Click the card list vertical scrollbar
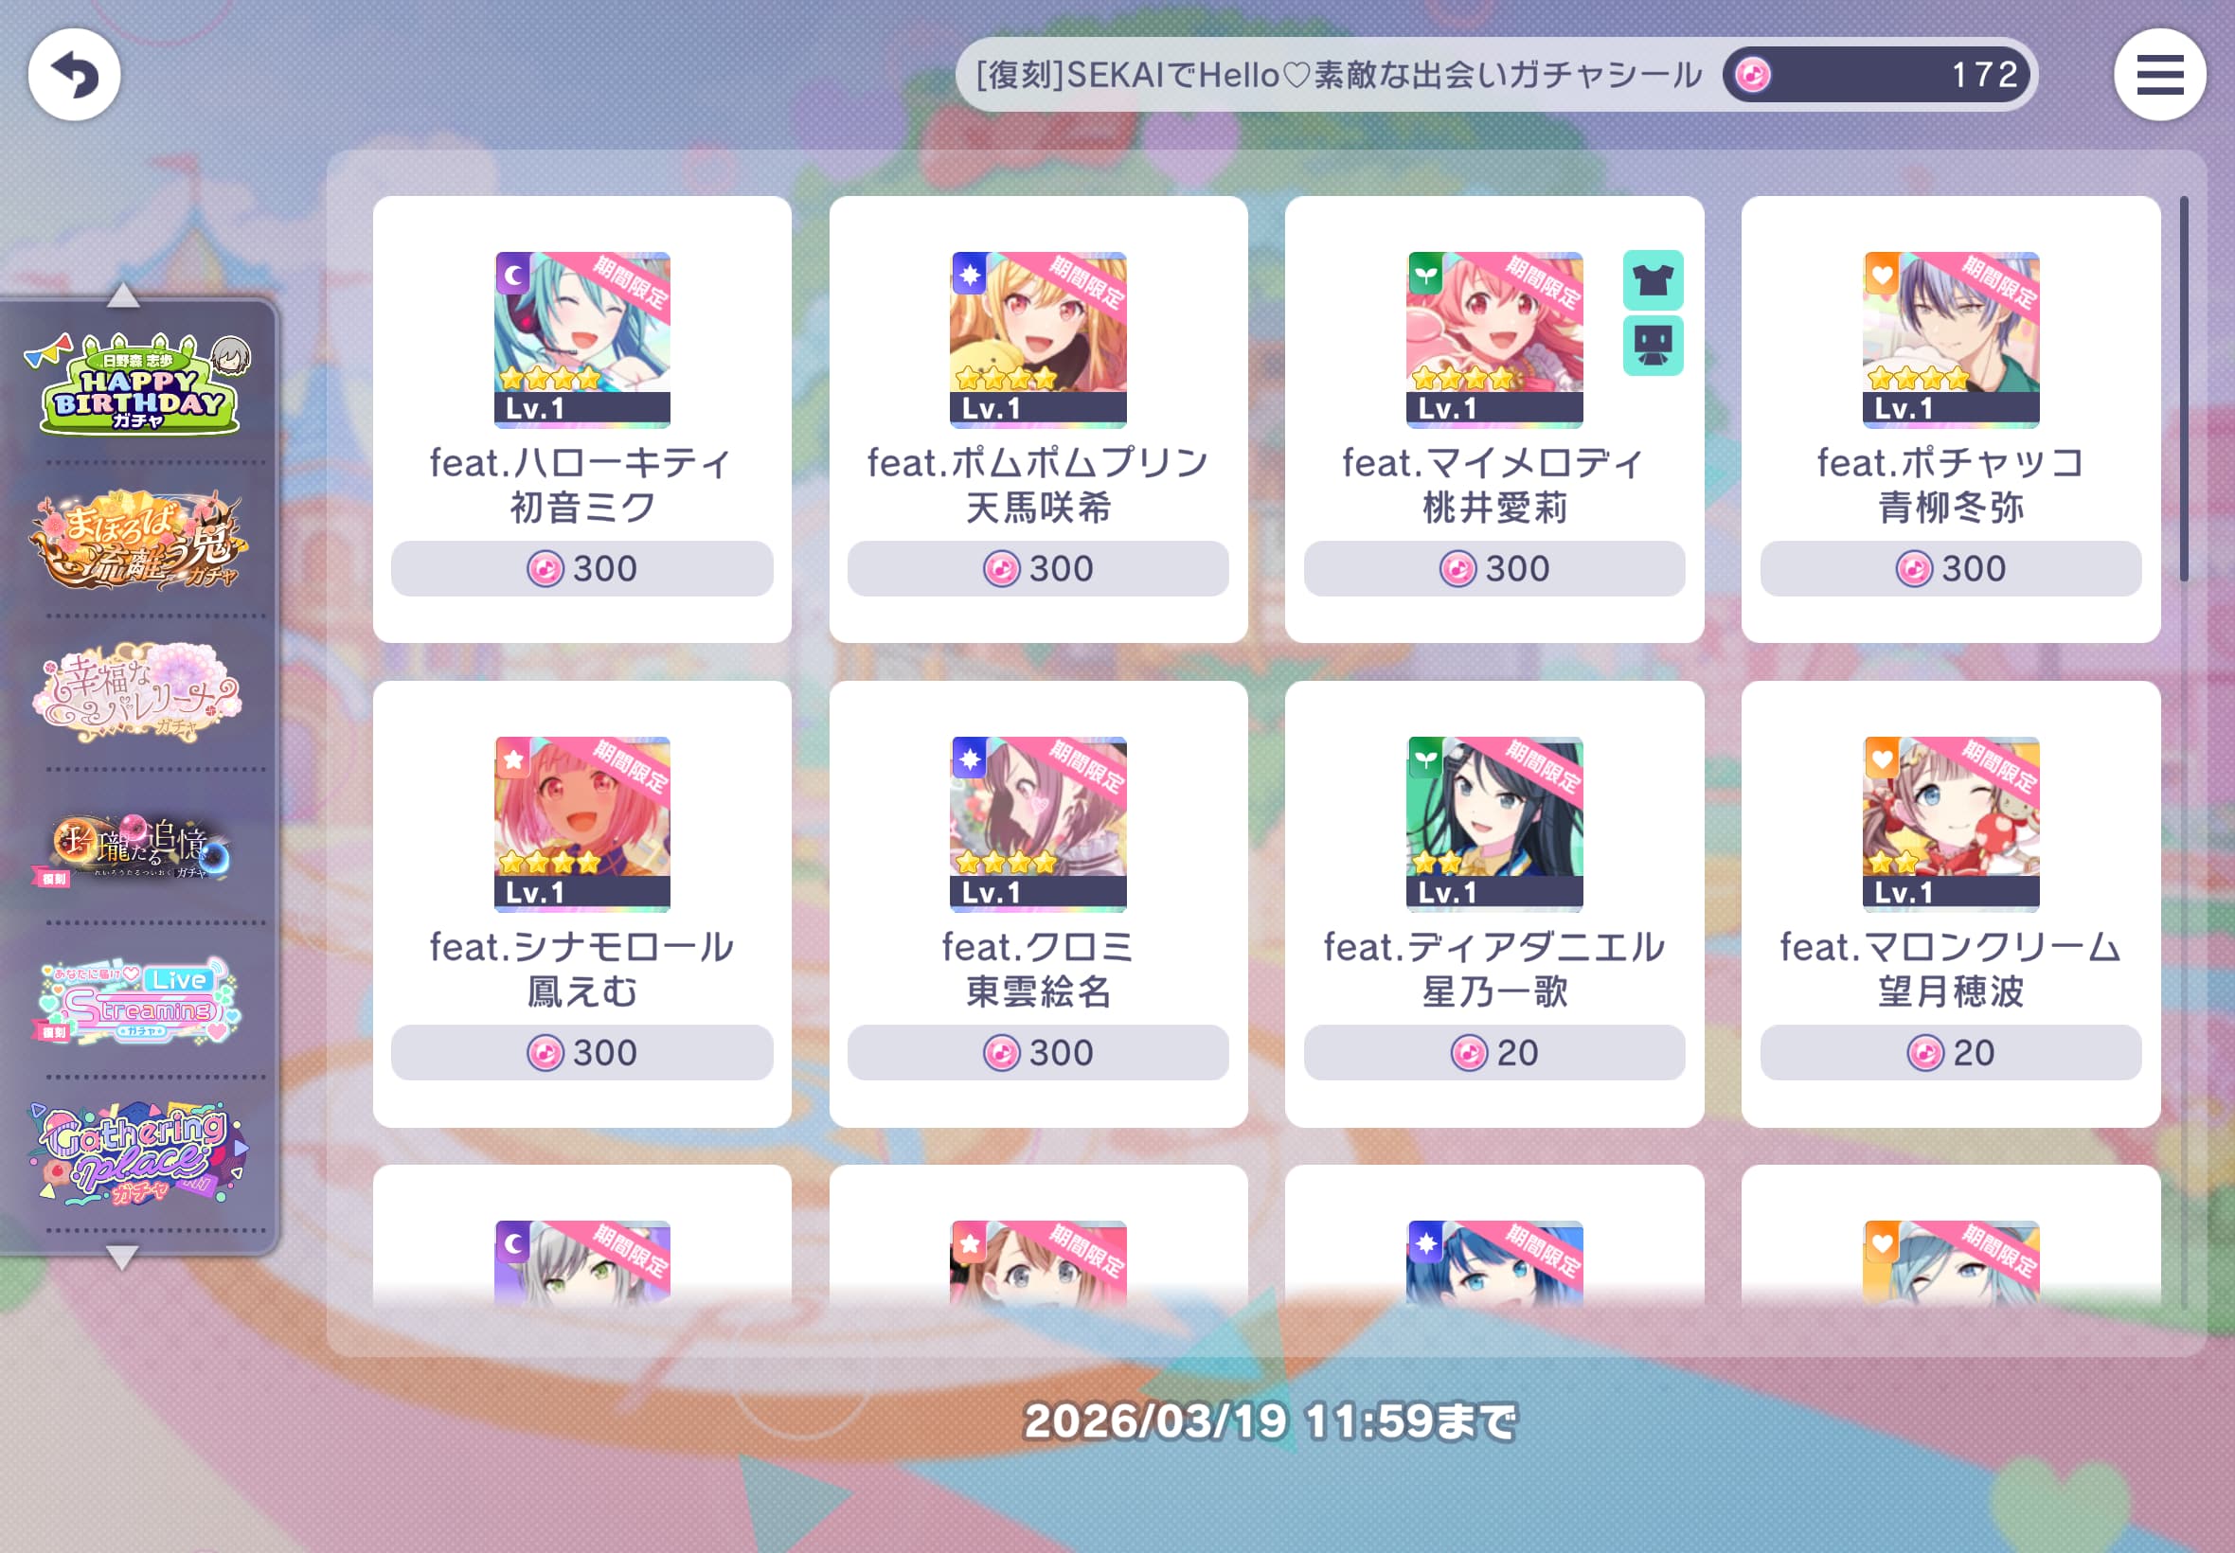2235x1553 pixels. point(2184,389)
